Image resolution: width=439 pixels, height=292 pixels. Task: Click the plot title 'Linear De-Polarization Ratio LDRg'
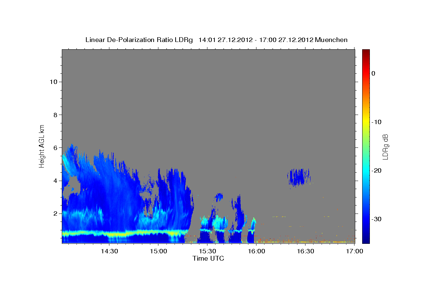[x=139, y=40]
